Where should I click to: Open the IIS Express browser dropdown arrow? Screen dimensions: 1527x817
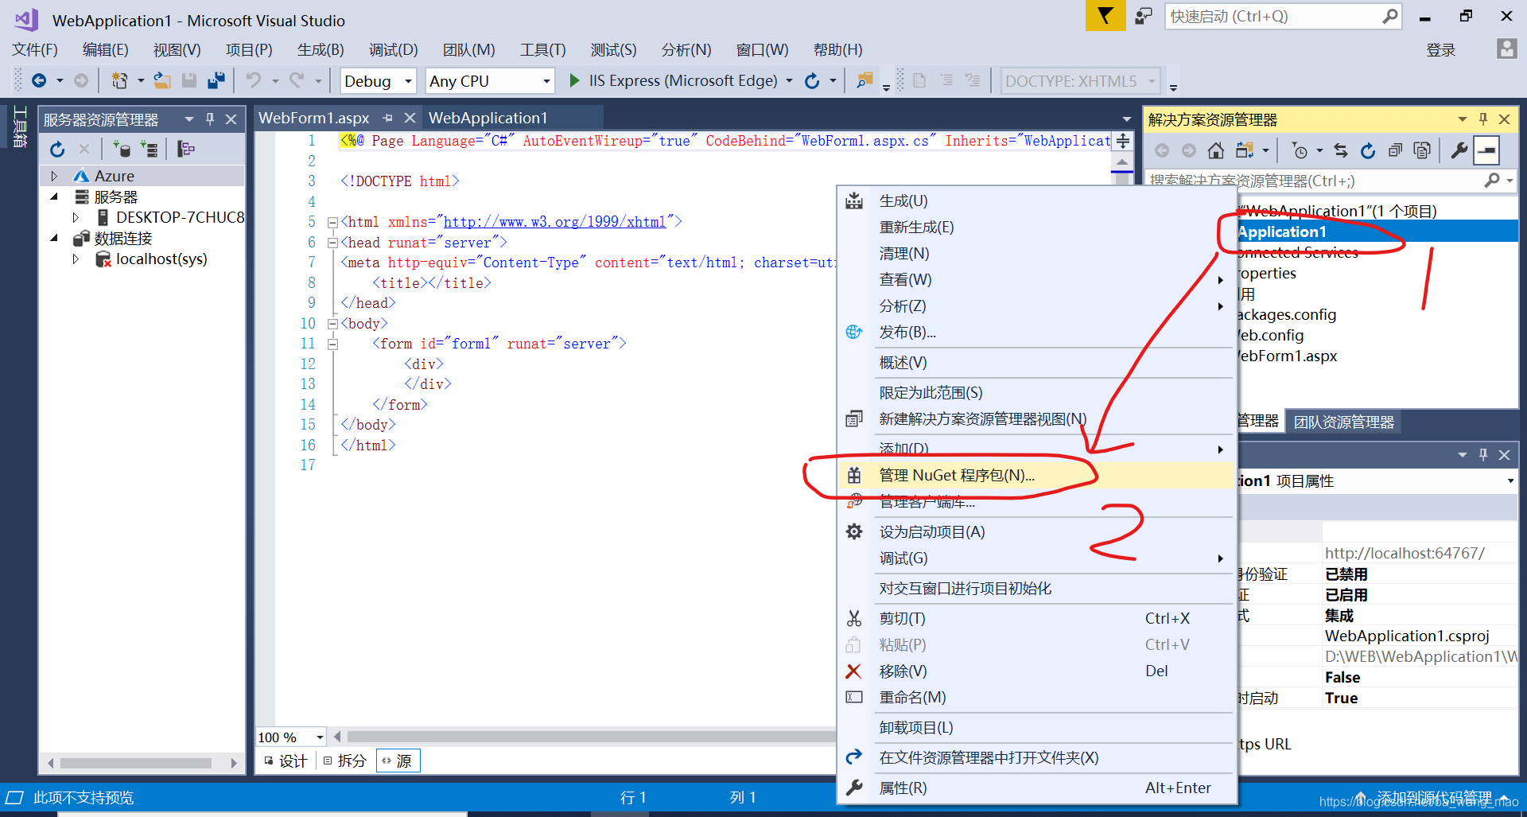coord(789,80)
